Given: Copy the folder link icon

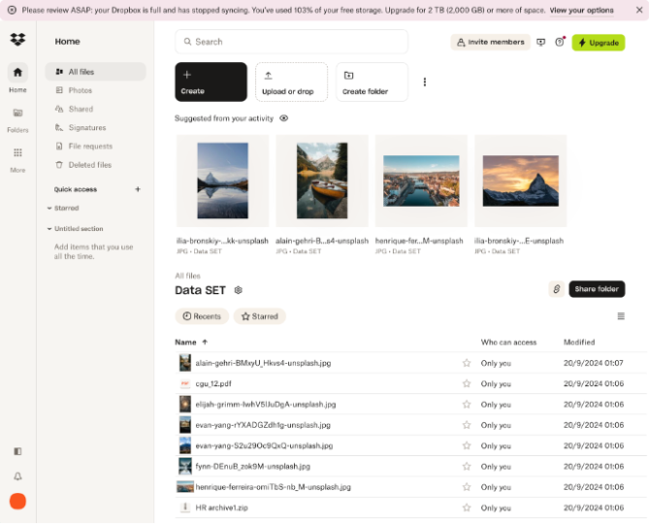Looking at the screenshot, I should click(556, 289).
